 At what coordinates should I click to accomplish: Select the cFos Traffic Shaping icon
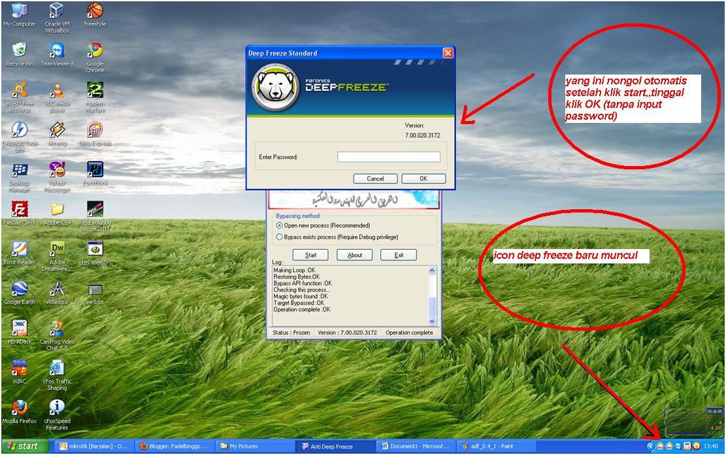pos(57,375)
